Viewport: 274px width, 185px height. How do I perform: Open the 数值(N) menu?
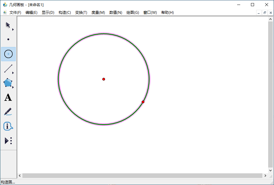tap(116, 13)
